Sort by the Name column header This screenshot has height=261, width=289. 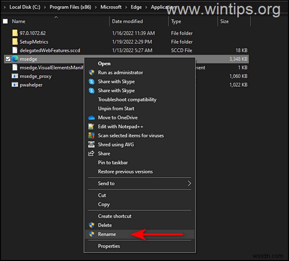click(x=18, y=21)
